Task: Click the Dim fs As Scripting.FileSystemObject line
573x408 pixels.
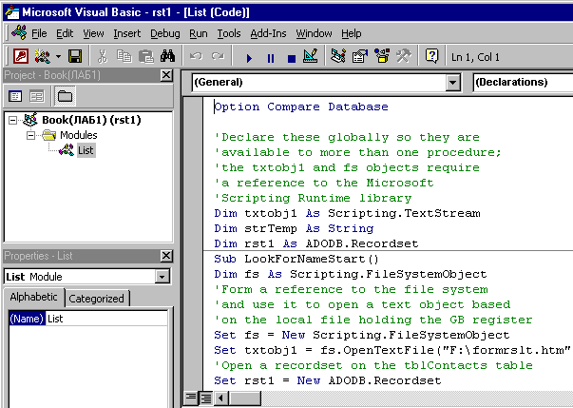Action: 351,274
